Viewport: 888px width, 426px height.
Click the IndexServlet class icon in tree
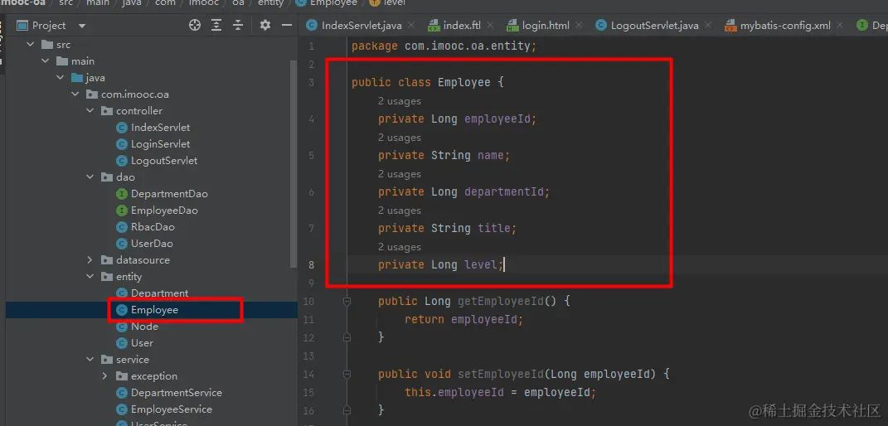coord(121,128)
